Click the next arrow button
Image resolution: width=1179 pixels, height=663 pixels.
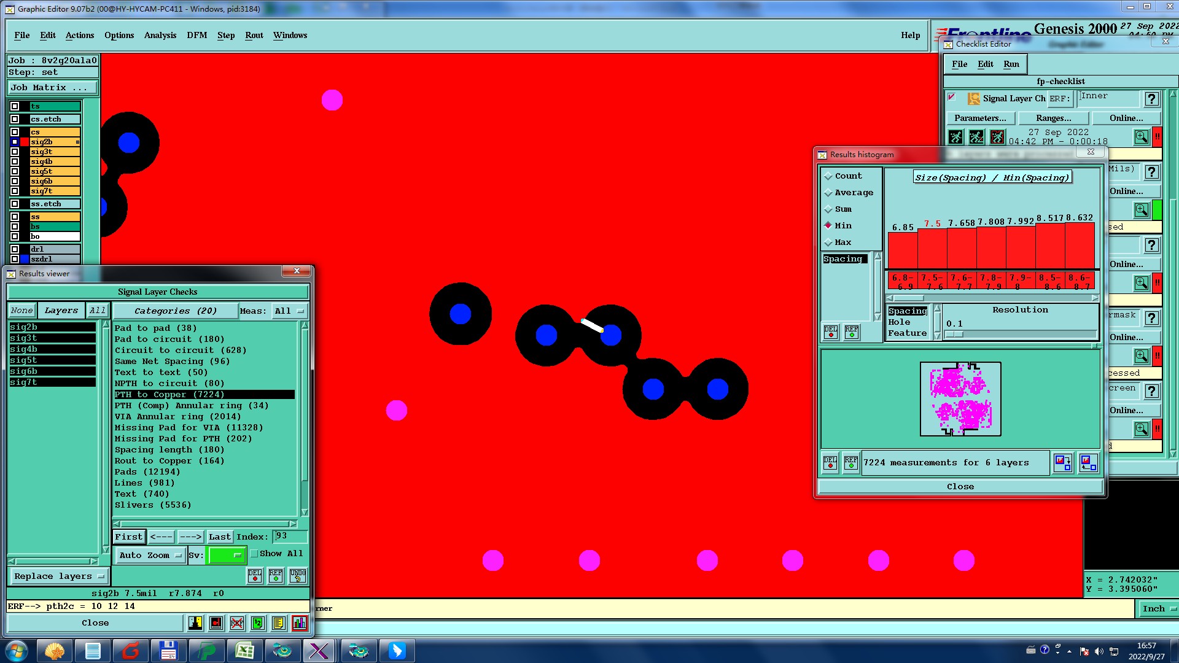coord(191,537)
